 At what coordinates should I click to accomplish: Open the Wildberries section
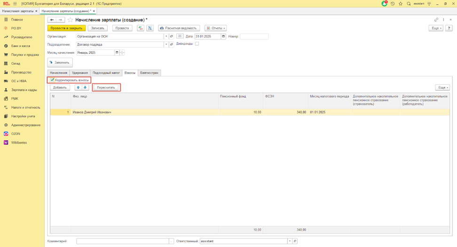19,142
